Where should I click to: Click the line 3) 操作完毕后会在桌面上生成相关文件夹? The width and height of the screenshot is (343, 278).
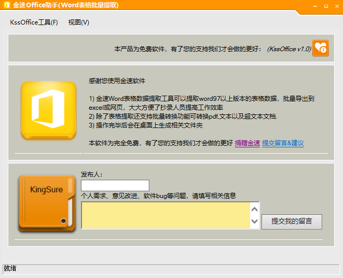146,125
